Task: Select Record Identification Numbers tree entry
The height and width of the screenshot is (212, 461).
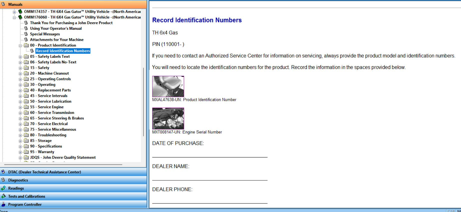Action: click(x=63, y=51)
